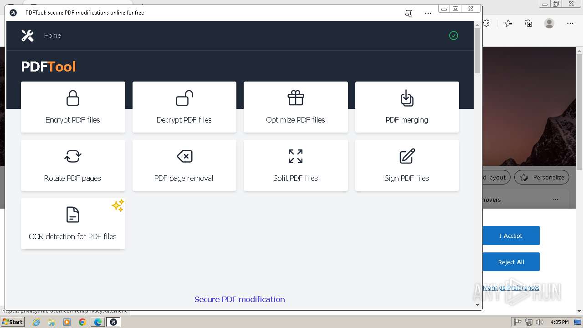
Task: Click the wrench and screwdriver logo icon
Action: click(27, 36)
